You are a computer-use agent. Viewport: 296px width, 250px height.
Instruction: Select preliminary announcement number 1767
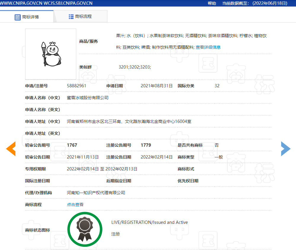(72, 145)
